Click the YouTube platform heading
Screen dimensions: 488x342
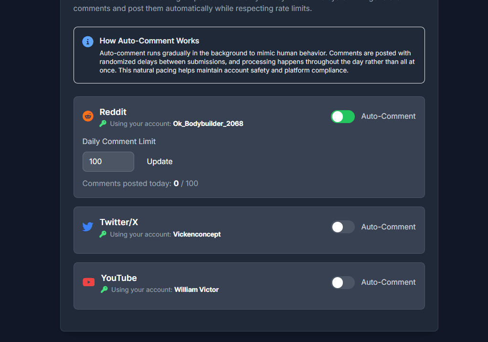(119, 278)
